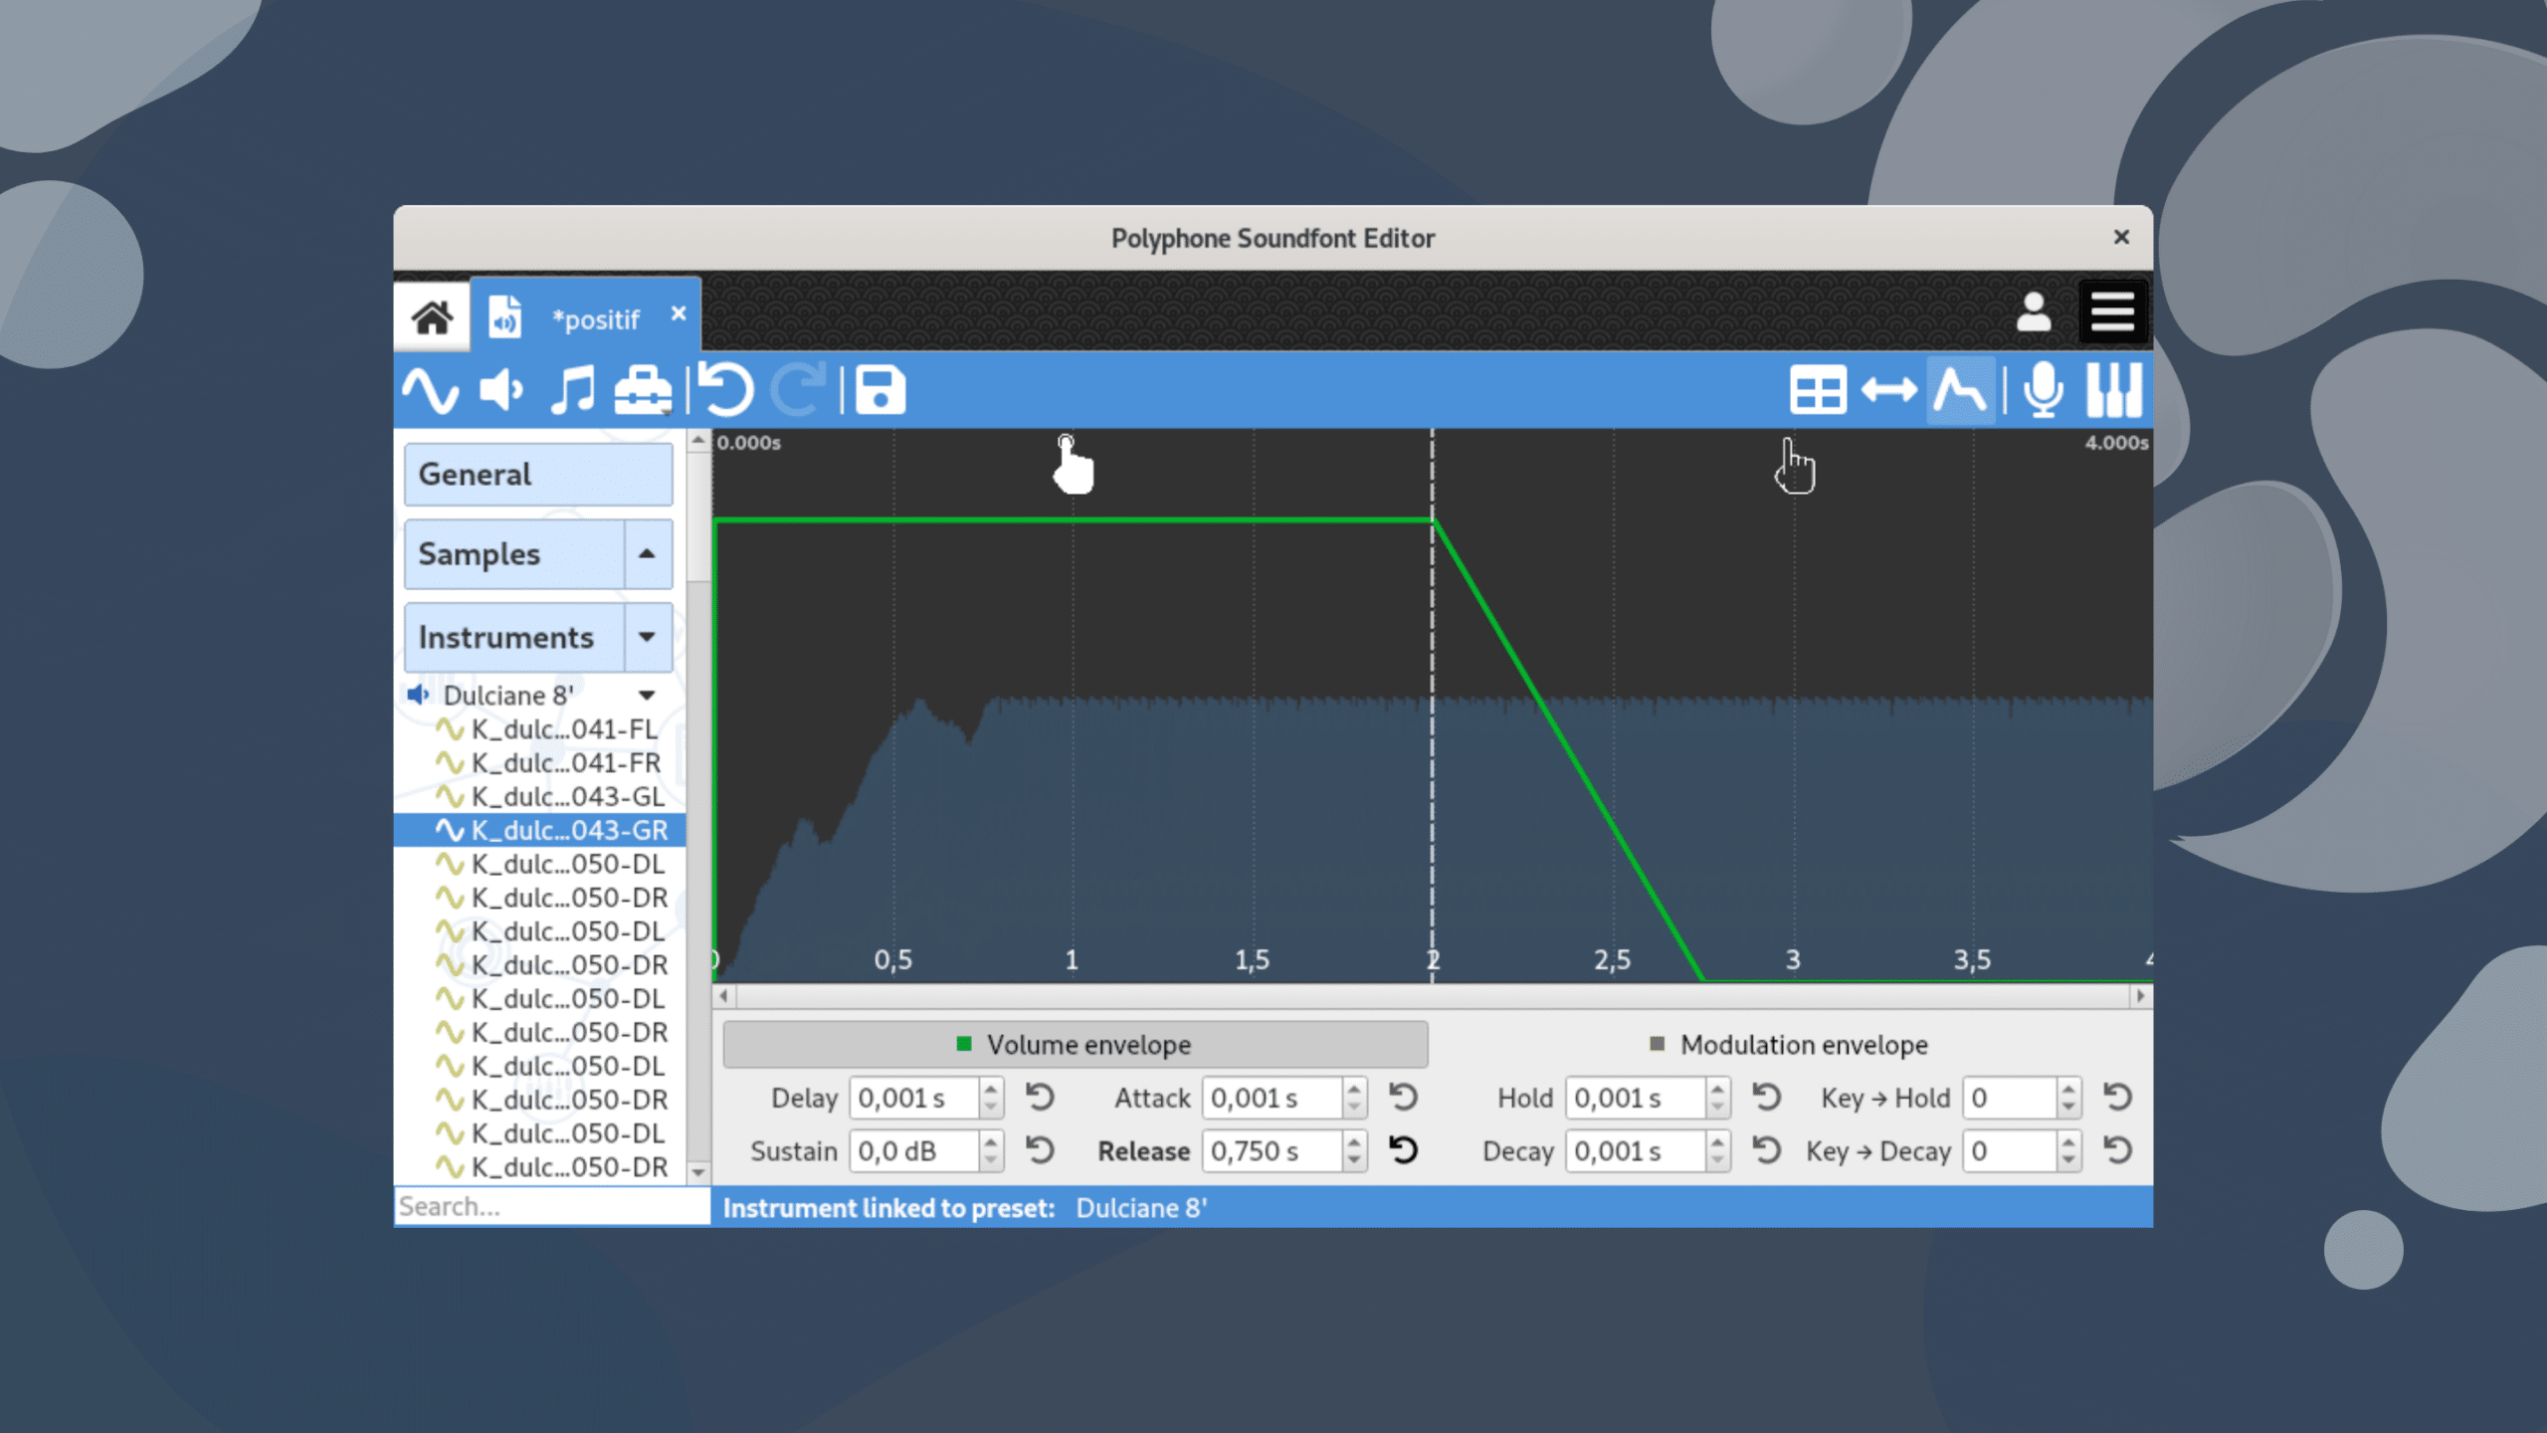Viewport: 2547px width, 1433px height.
Task: Reset the Release value
Action: (1403, 1150)
